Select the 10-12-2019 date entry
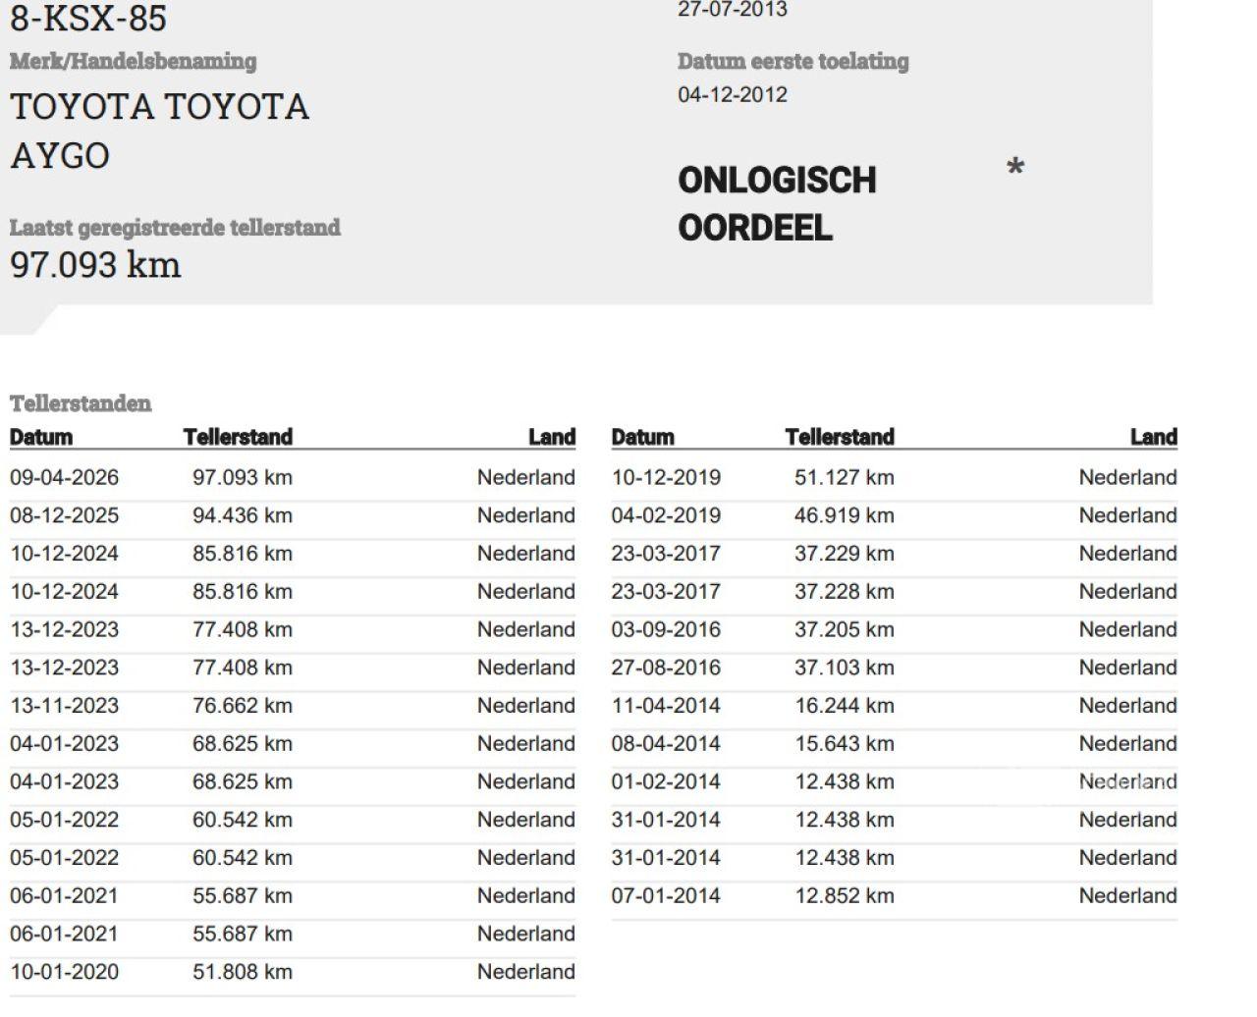 [x=666, y=478]
